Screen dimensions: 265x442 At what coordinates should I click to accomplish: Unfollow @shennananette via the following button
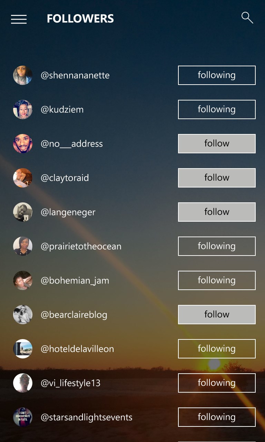pyautogui.click(x=217, y=75)
